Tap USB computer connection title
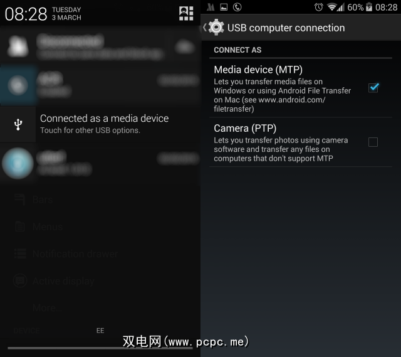401x357 pixels. (x=286, y=28)
